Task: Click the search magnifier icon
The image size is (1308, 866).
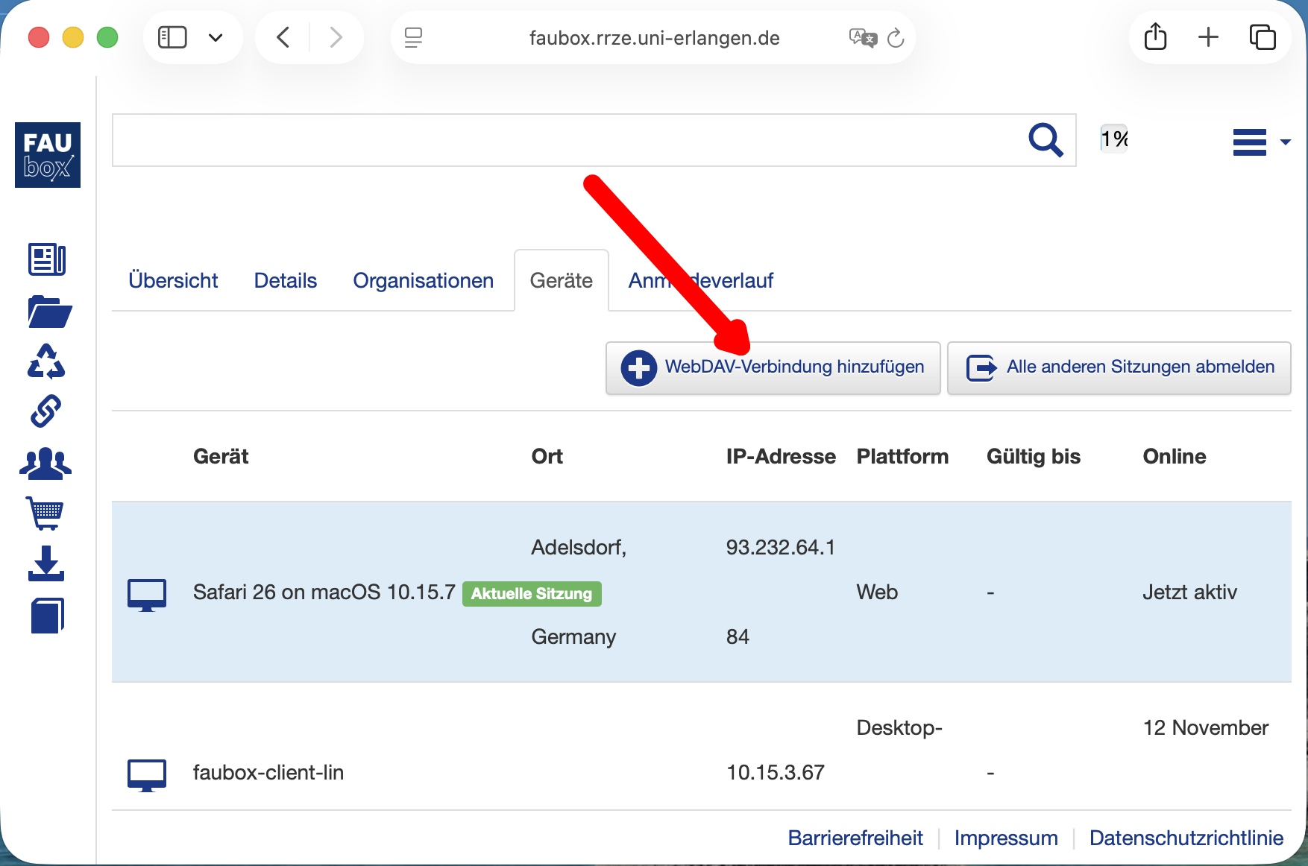Action: click(x=1045, y=139)
